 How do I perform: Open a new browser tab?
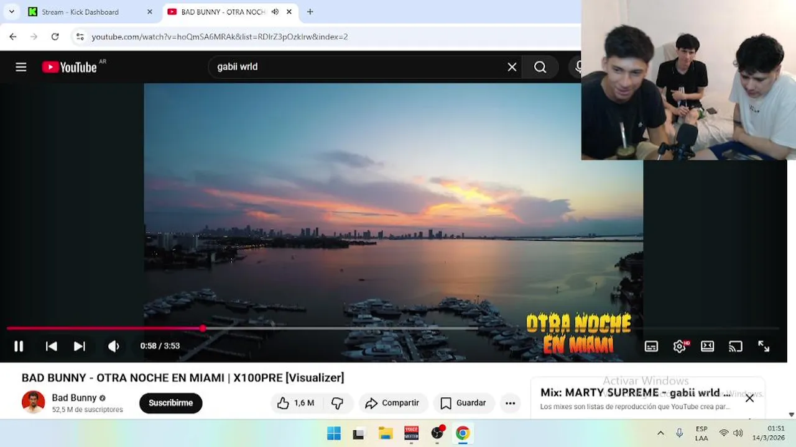(x=310, y=12)
